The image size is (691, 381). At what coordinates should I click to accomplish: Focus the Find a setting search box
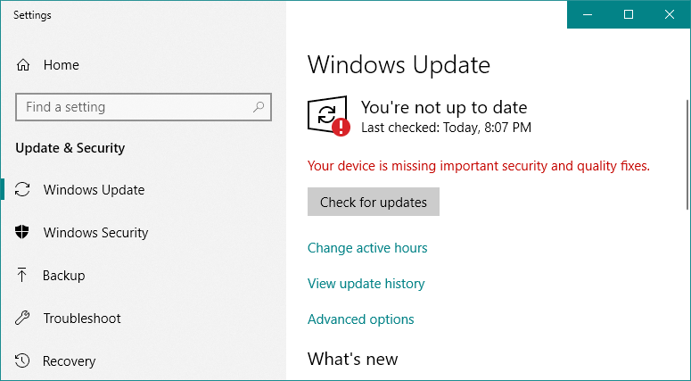pyautogui.click(x=134, y=107)
